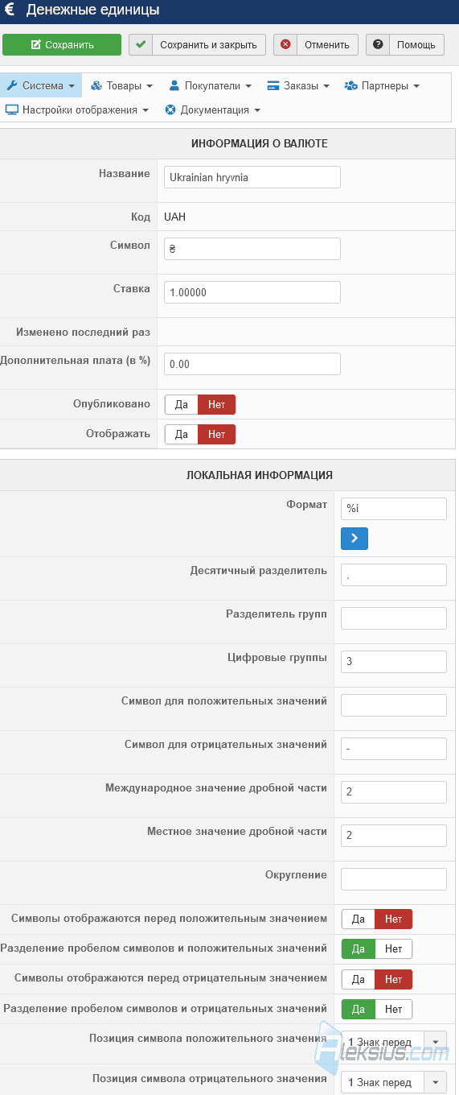Click the Цифровые группы field
This screenshot has width=459, height=1095.
point(394,662)
